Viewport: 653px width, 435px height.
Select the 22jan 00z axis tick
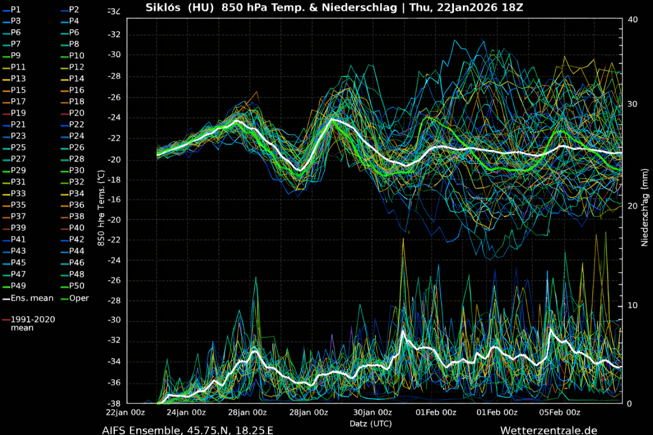(x=126, y=412)
